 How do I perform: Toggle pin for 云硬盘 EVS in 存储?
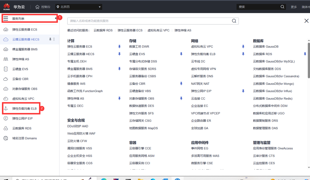(181, 54)
